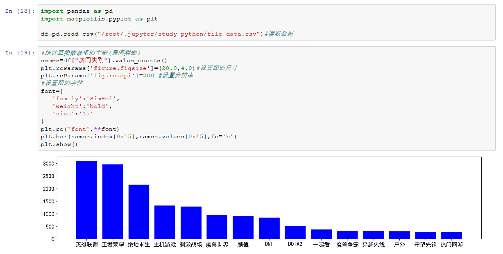Click the 魔兽争霸 x-axis label
This screenshot has height=254, width=503.
pos(347,245)
